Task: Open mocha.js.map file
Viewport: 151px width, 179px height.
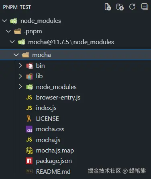Action: (55, 151)
